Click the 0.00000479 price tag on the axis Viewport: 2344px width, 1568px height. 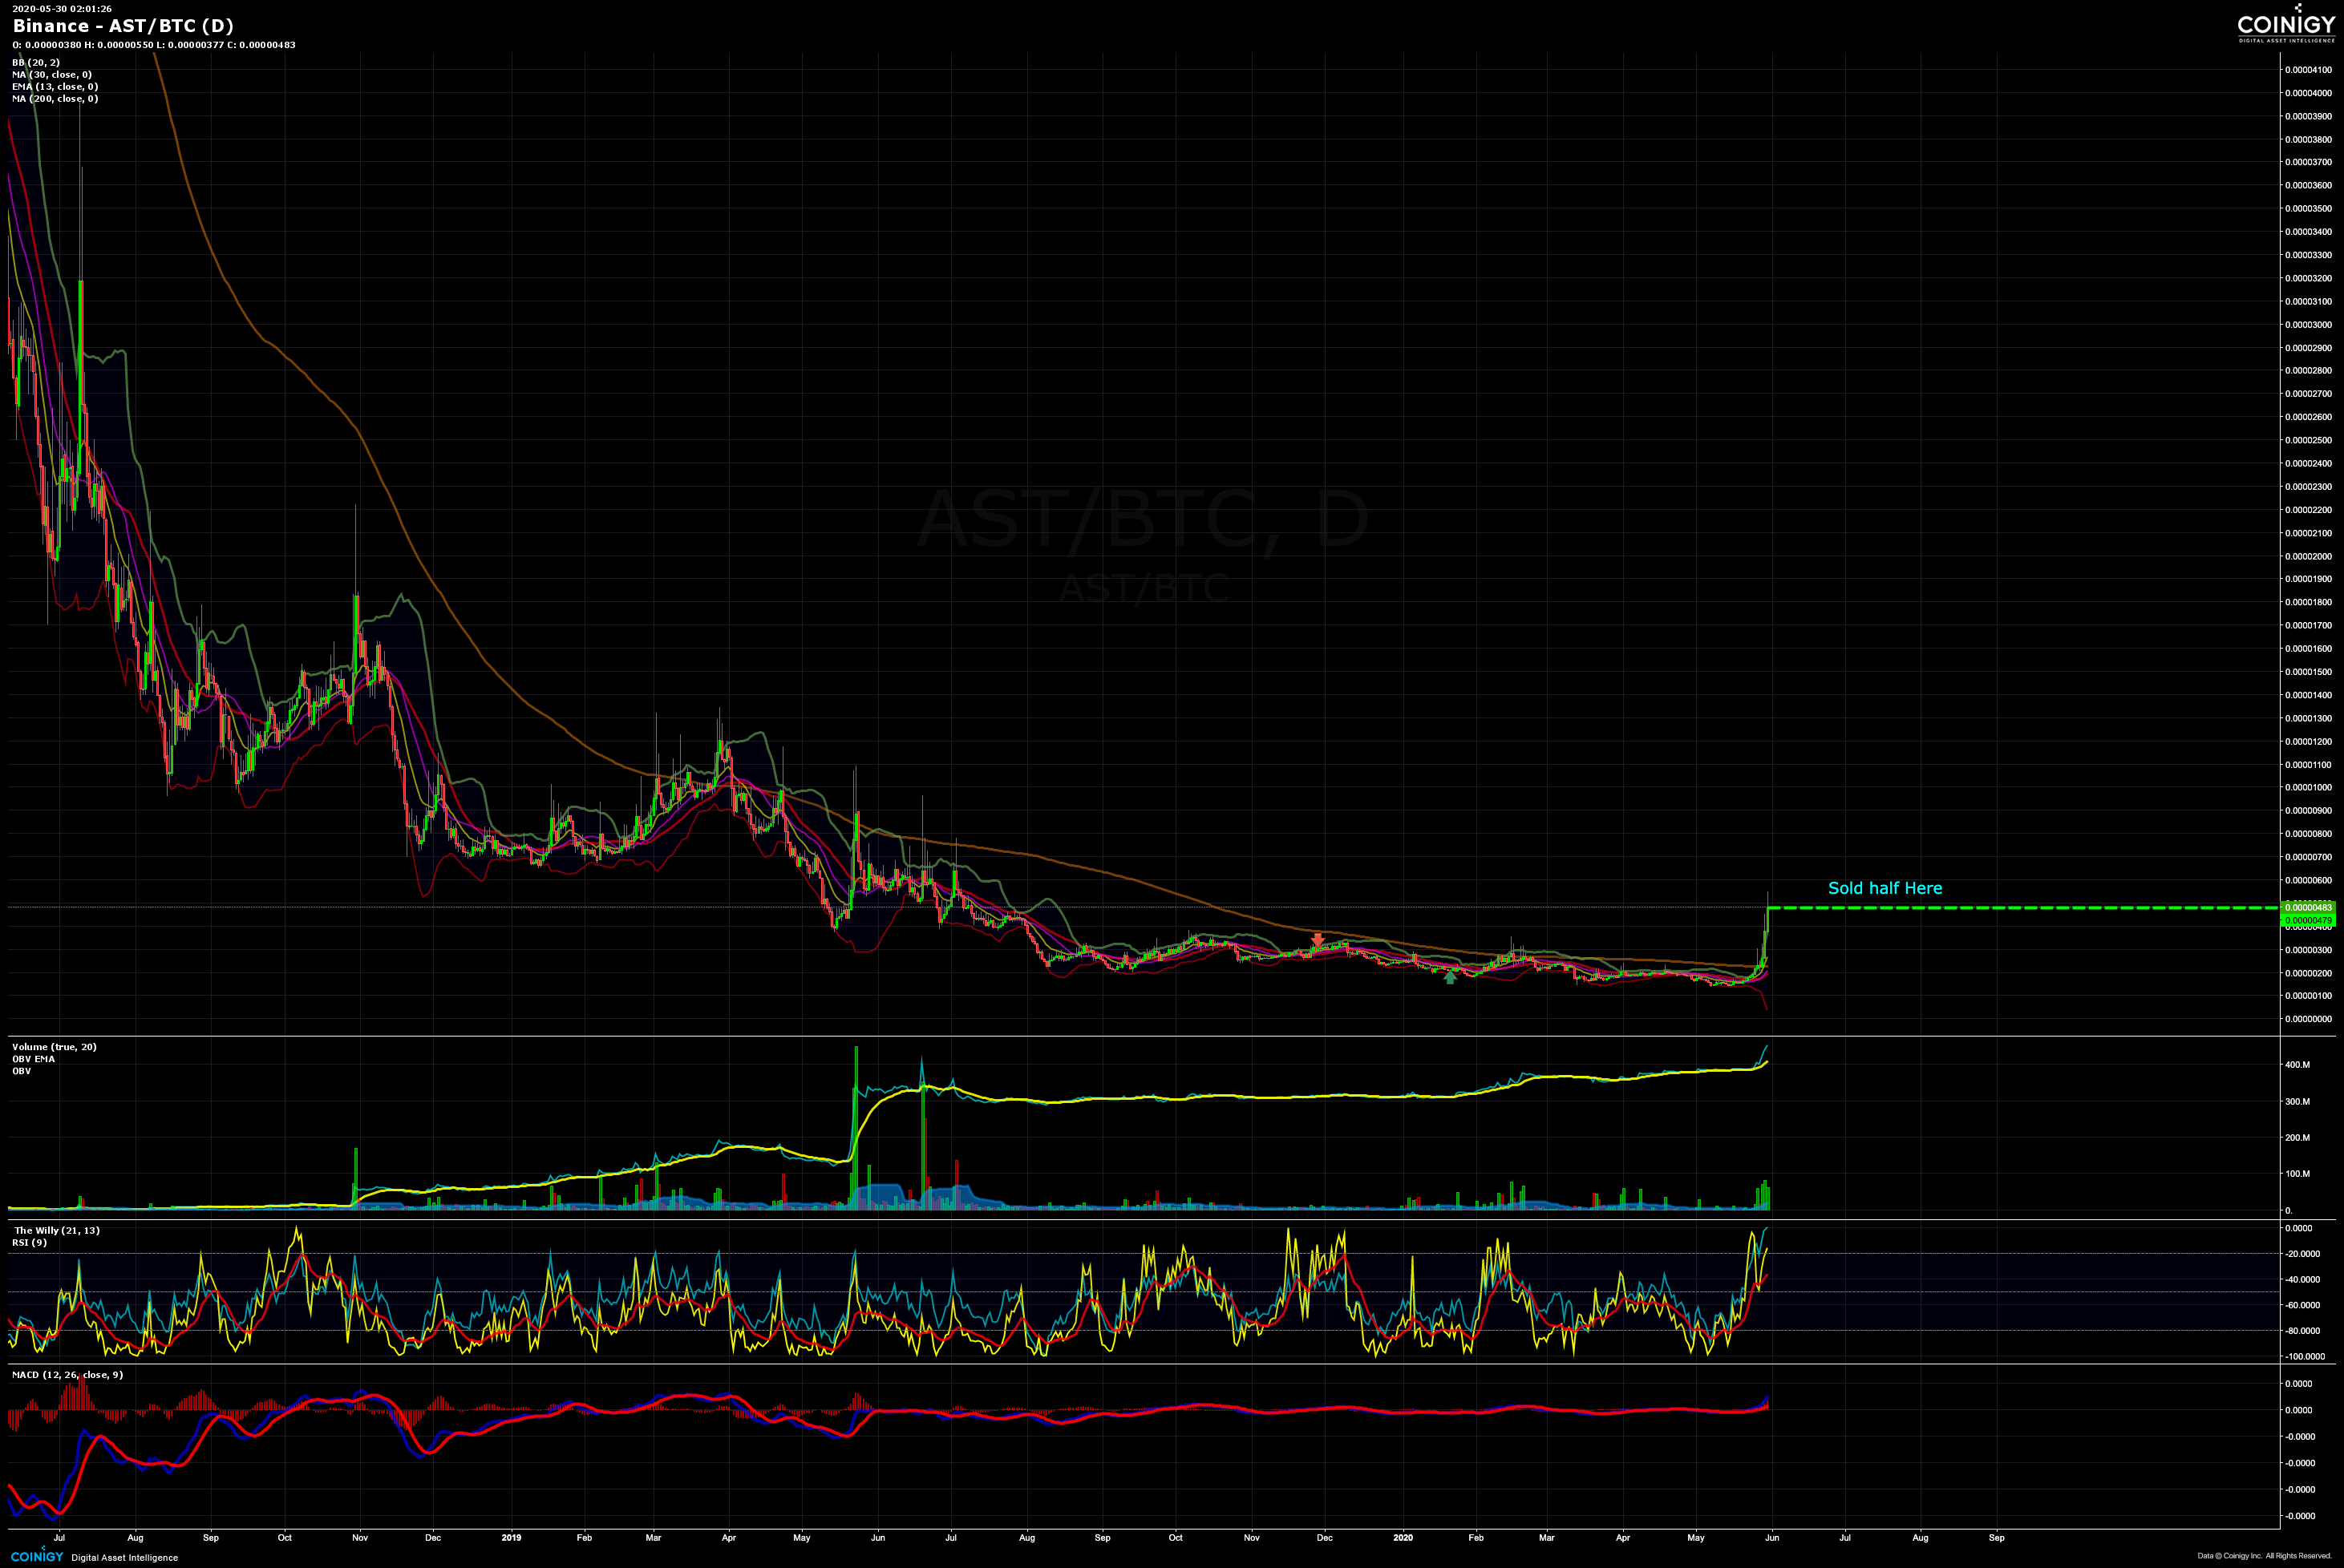[2308, 920]
